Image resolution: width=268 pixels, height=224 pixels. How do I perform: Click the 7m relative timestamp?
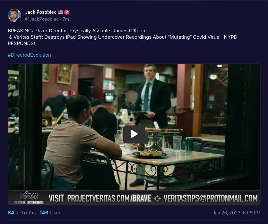[x=66, y=19]
